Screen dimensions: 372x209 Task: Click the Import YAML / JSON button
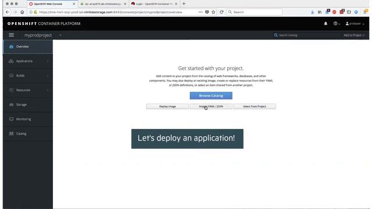(x=211, y=106)
